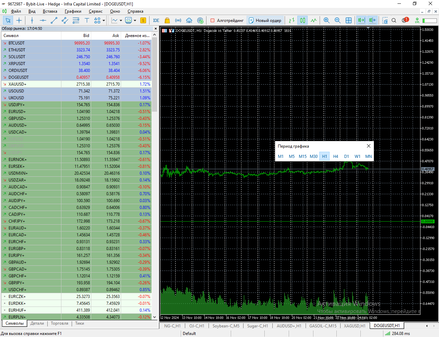The height and width of the screenshot is (337, 439).
Task: Select the crosshair cursor tool
Action: tap(19, 21)
